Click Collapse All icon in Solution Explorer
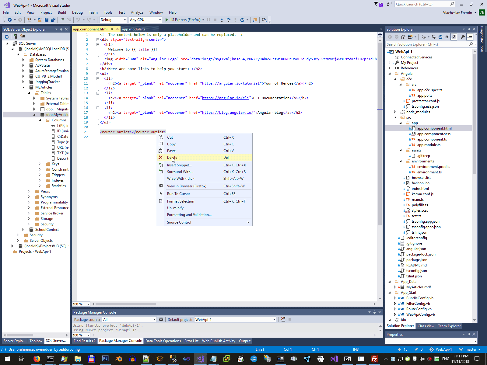The image size is (487, 365). [x=447, y=37]
